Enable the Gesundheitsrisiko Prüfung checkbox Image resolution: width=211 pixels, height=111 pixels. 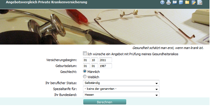(85, 53)
